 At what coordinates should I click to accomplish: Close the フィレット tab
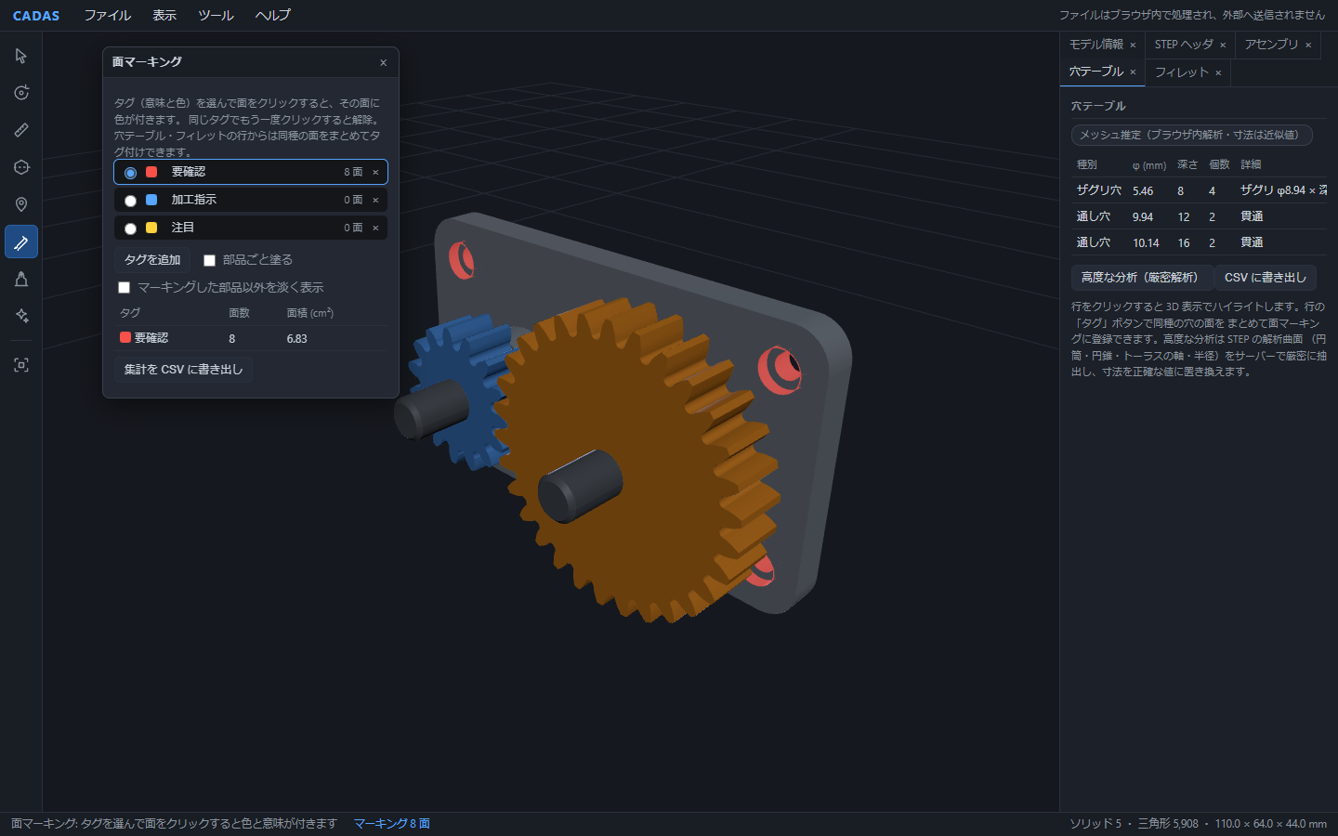pos(1218,72)
